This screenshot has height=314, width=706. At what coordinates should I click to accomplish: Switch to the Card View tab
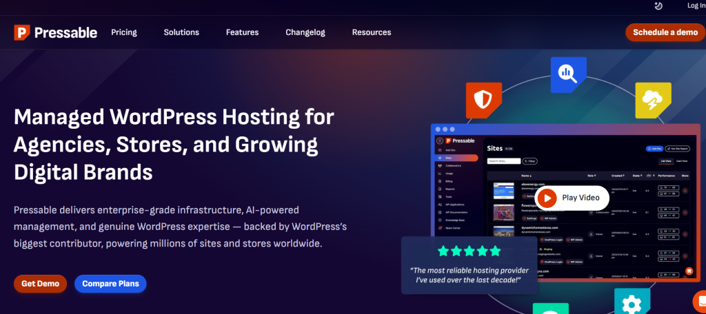click(682, 161)
